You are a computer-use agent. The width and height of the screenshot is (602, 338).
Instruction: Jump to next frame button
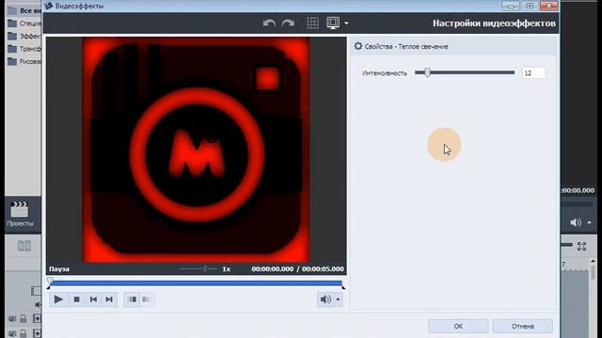109,300
